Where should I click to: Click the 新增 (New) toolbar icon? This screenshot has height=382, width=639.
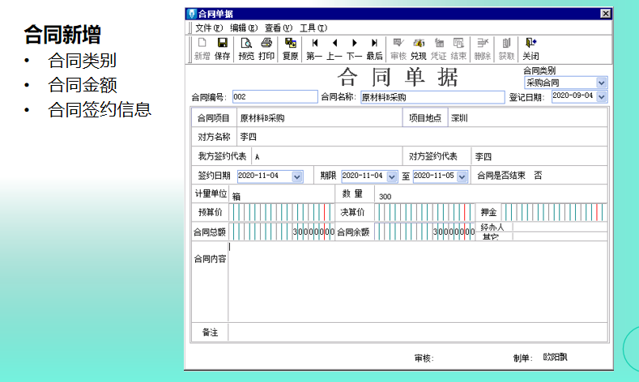tap(202, 49)
